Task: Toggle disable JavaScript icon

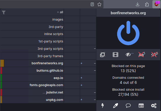Action: click(154, 55)
